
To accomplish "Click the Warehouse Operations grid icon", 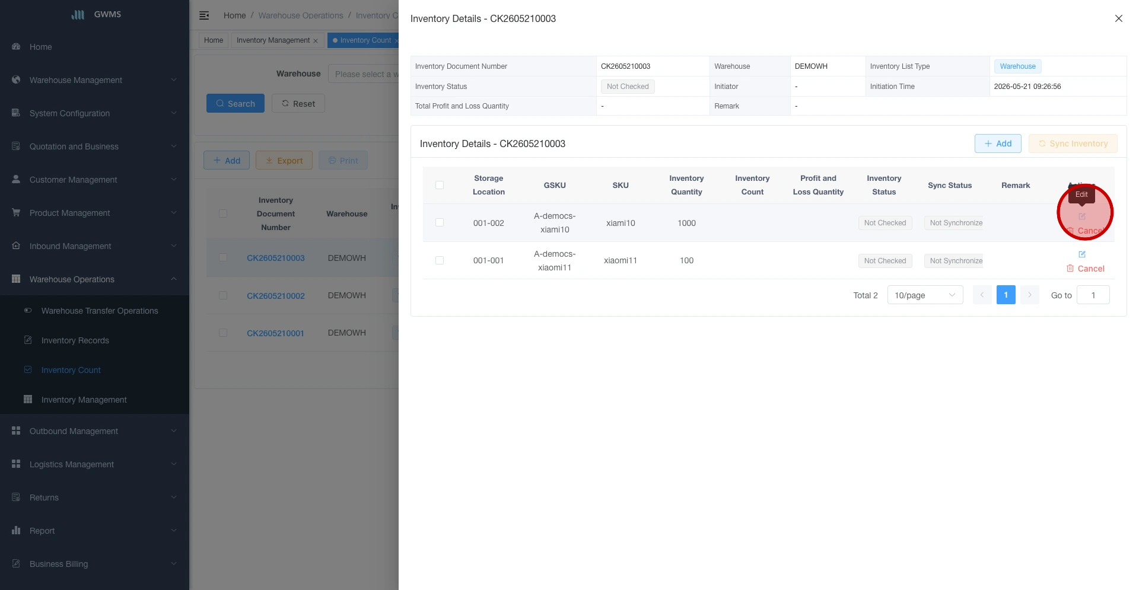I will 16,279.
